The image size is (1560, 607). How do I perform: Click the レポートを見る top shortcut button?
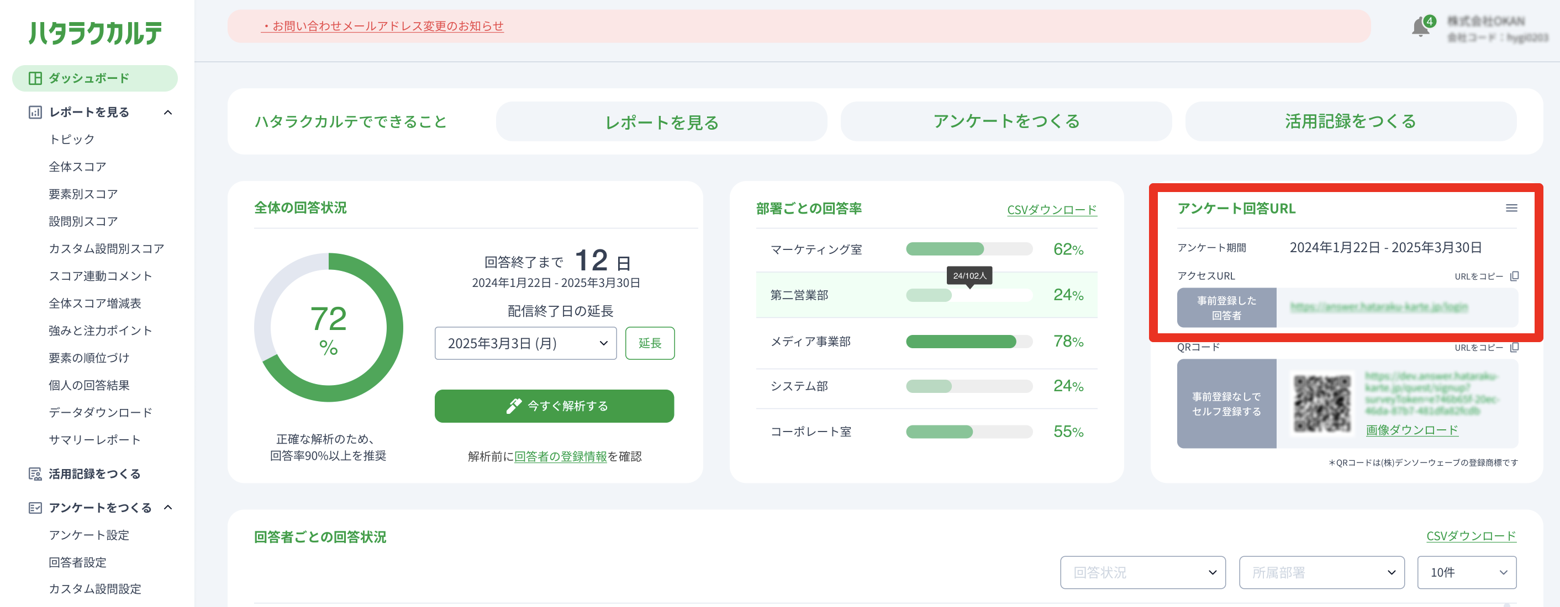[662, 121]
